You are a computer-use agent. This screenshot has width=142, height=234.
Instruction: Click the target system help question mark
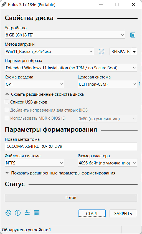tap(139, 84)
